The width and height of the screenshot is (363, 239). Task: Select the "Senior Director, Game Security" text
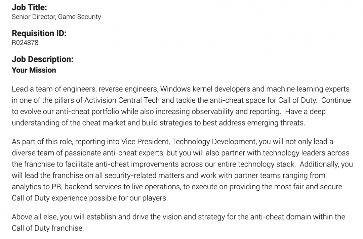pos(56,16)
